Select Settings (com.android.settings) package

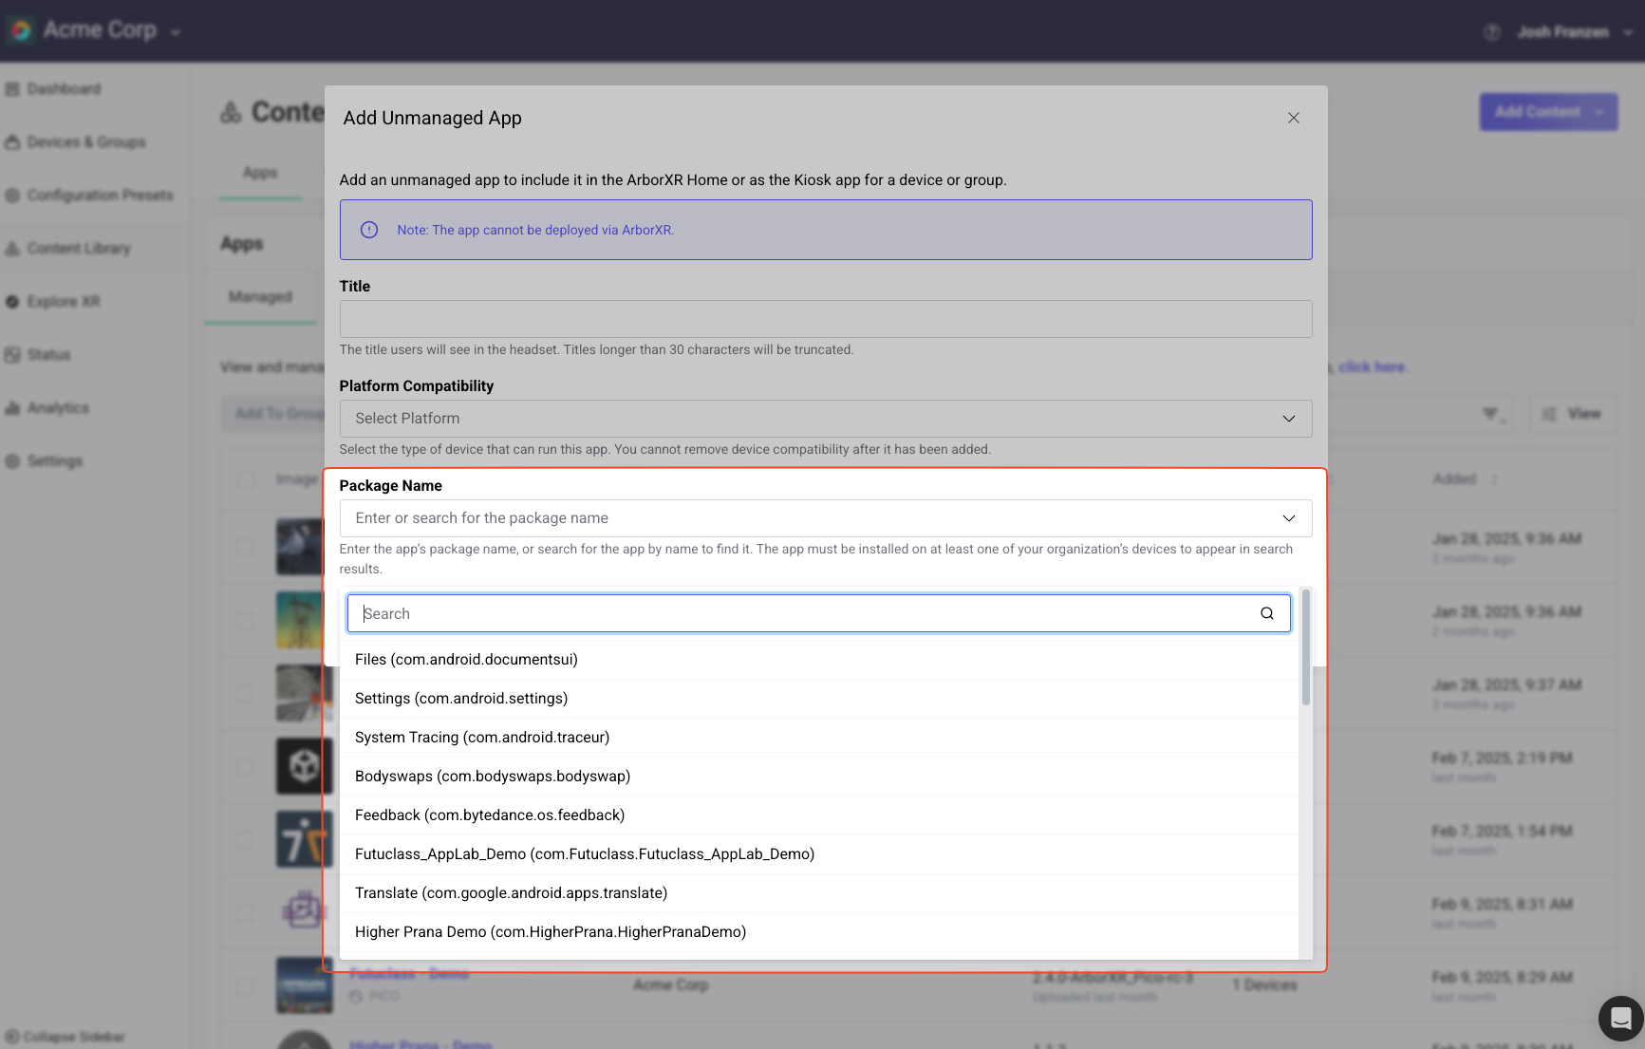[x=818, y=699]
